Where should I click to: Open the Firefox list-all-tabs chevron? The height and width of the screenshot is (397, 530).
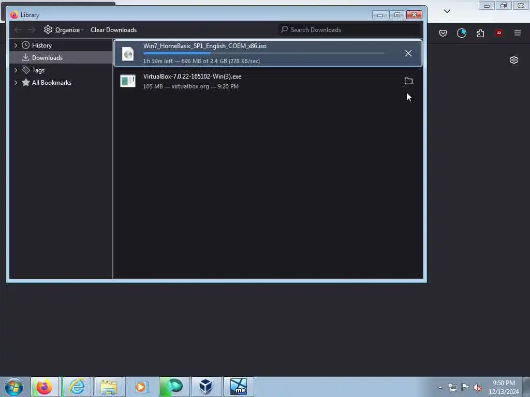tap(447, 11)
